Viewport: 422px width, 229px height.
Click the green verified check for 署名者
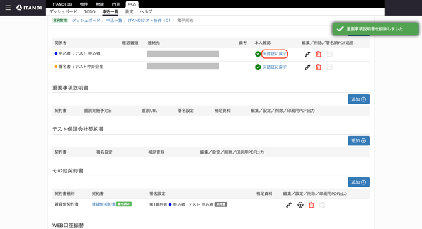pos(258,67)
